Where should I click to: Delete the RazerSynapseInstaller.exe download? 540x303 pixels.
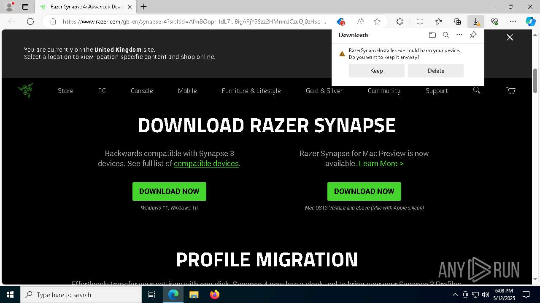[436, 71]
